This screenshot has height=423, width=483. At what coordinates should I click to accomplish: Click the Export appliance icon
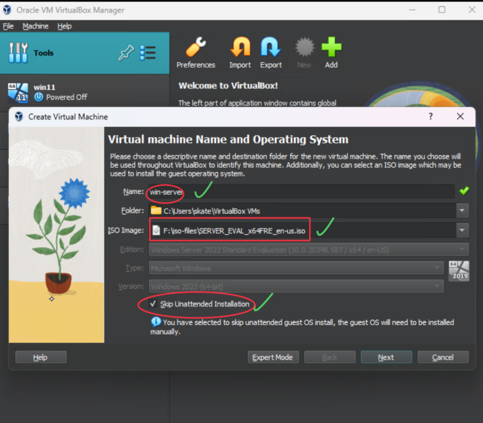pos(270,48)
